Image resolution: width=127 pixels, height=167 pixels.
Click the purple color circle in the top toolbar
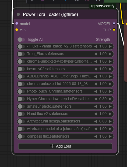pyautogui.click(x=43, y=1)
